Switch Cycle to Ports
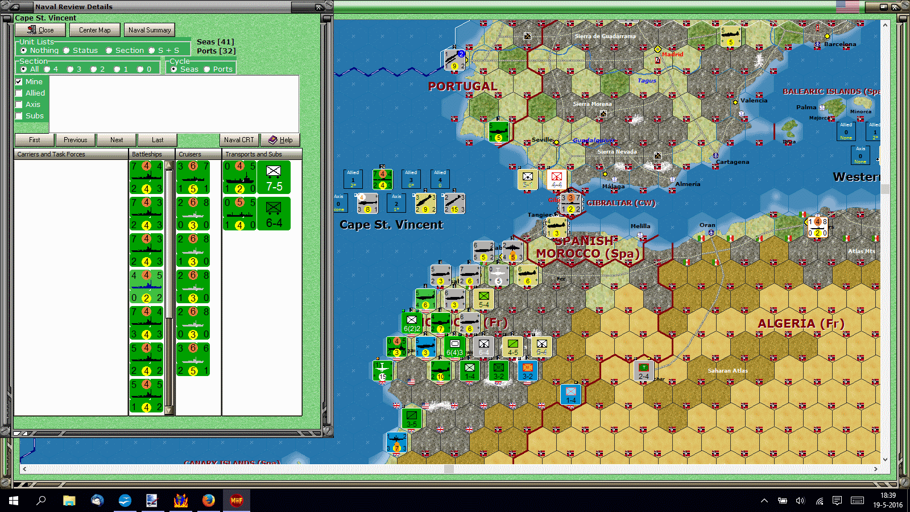The width and height of the screenshot is (910, 512). [207, 69]
